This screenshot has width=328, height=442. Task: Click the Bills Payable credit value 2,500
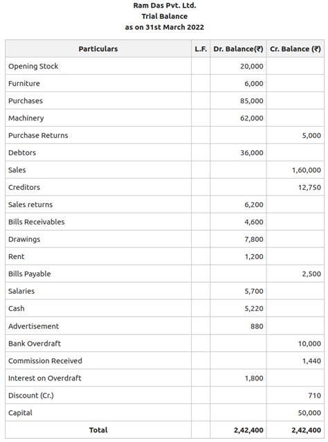pyautogui.click(x=311, y=274)
